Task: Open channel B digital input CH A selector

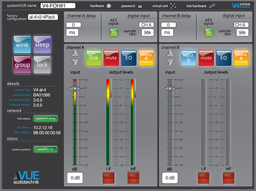Action: coord(241,25)
